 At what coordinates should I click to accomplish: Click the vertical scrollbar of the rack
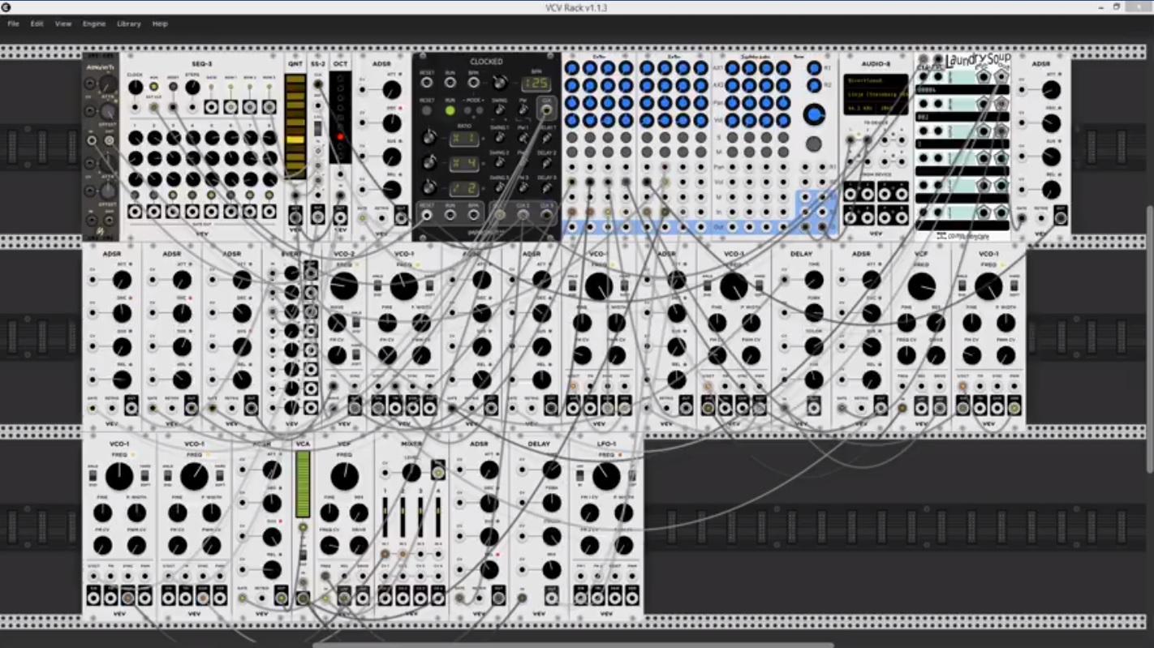point(1150,337)
